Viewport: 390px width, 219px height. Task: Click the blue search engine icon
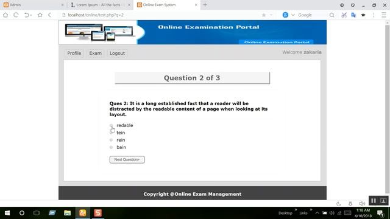coord(285,15)
